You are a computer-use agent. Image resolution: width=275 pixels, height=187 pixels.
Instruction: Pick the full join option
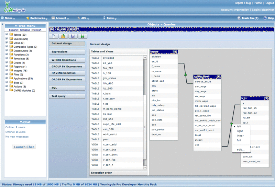coord(239,140)
